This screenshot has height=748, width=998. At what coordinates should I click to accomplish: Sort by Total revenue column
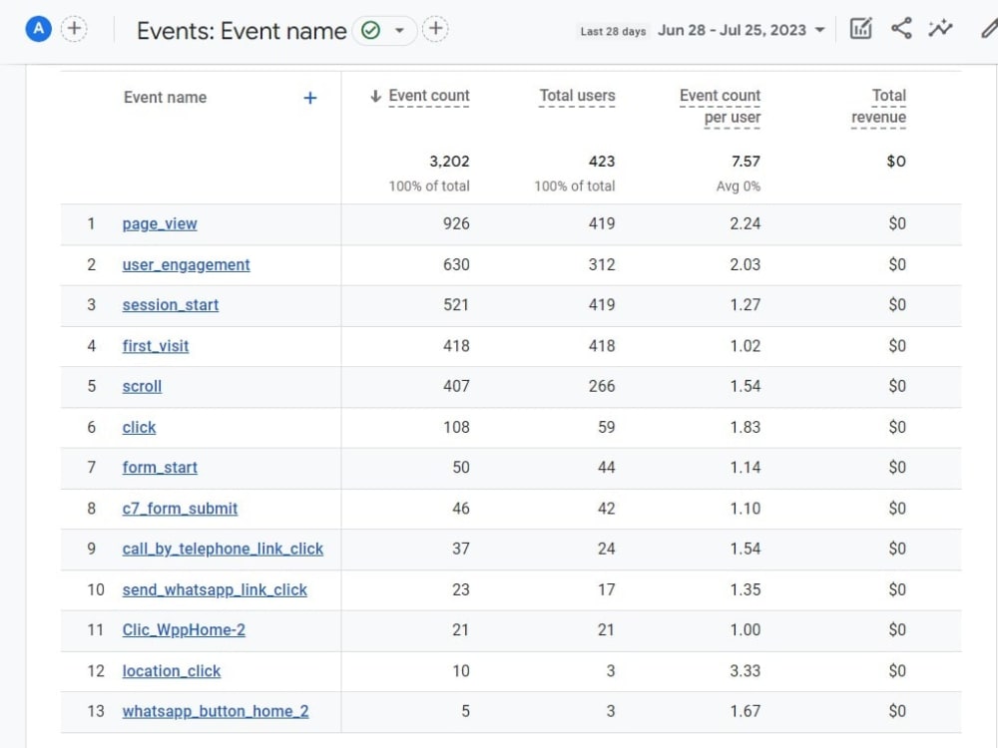click(878, 107)
